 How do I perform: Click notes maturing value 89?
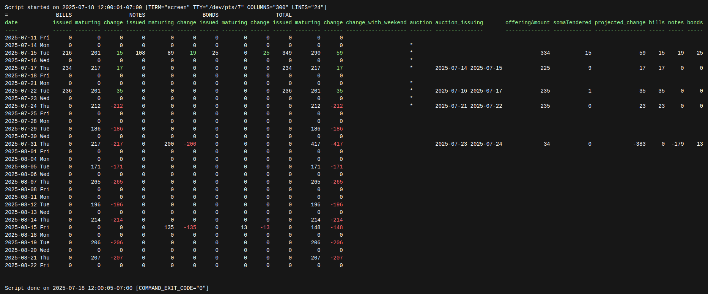[x=171, y=53]
